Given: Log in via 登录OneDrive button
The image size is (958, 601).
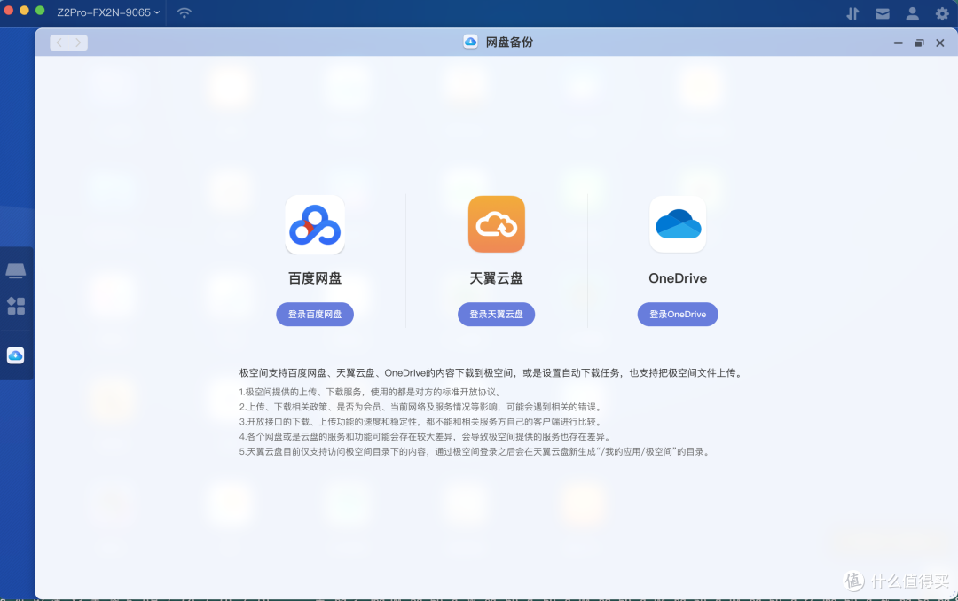Looking at the screenshot, I should point(678,314).
